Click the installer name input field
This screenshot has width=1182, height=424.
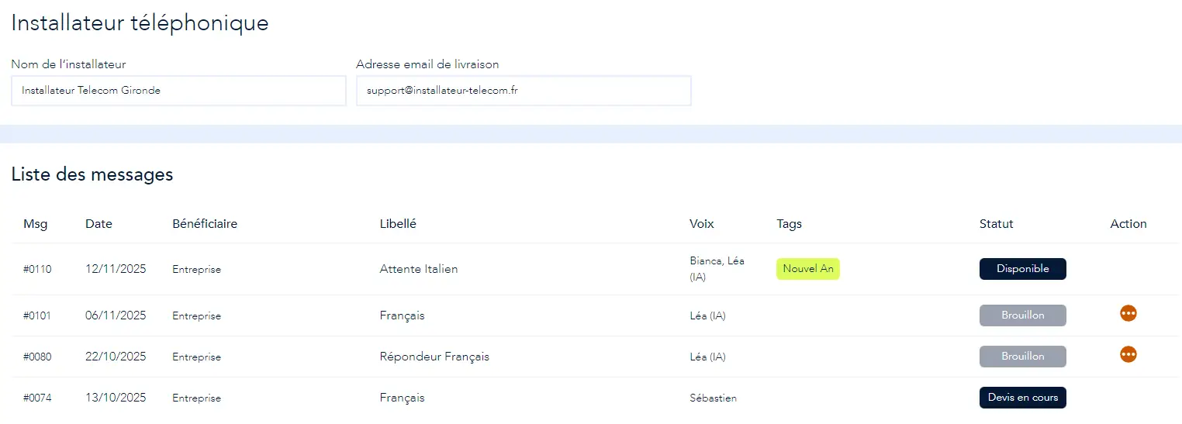(x=178, y=91)
